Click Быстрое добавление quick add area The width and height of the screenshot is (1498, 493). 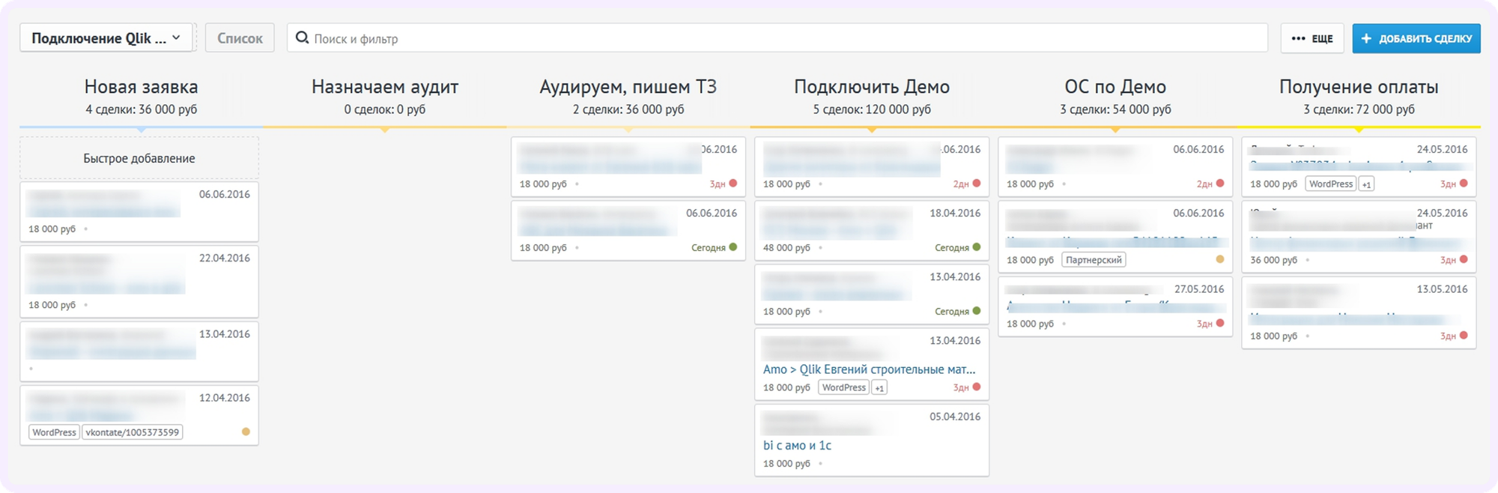pos(139,158)
